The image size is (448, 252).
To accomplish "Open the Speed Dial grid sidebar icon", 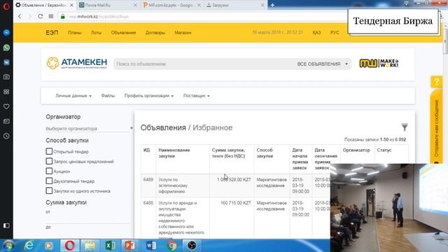I will pyautogui.click(x=6, y=92).
